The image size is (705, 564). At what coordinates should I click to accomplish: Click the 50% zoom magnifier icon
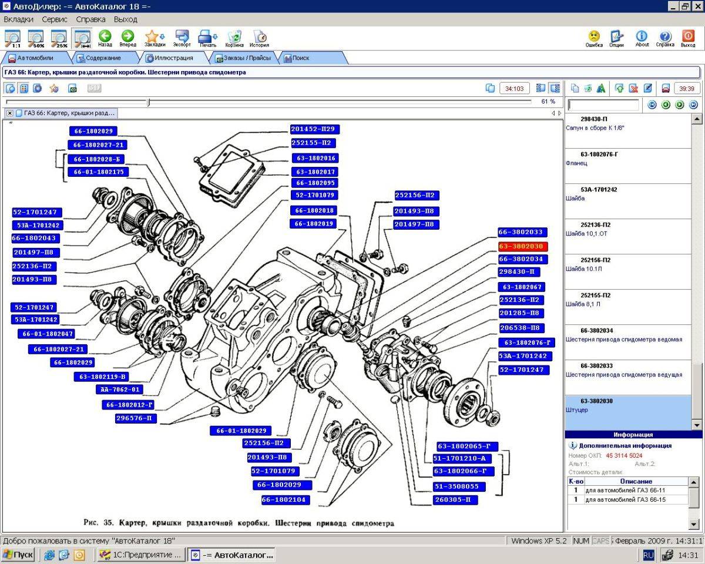tap(35, 38)
